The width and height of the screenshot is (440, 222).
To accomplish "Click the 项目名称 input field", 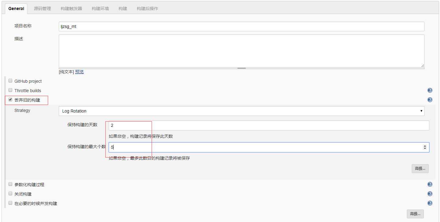I will tap(241, 26).
